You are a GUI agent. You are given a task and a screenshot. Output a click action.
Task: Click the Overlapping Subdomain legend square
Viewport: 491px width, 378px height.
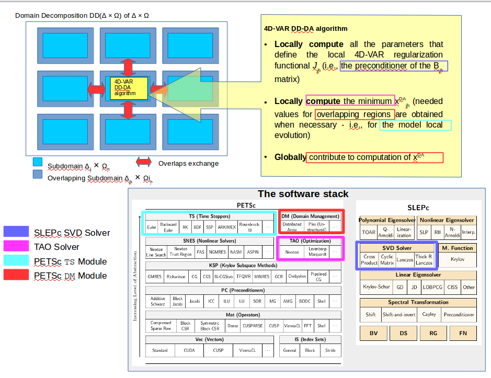point(37,175)
